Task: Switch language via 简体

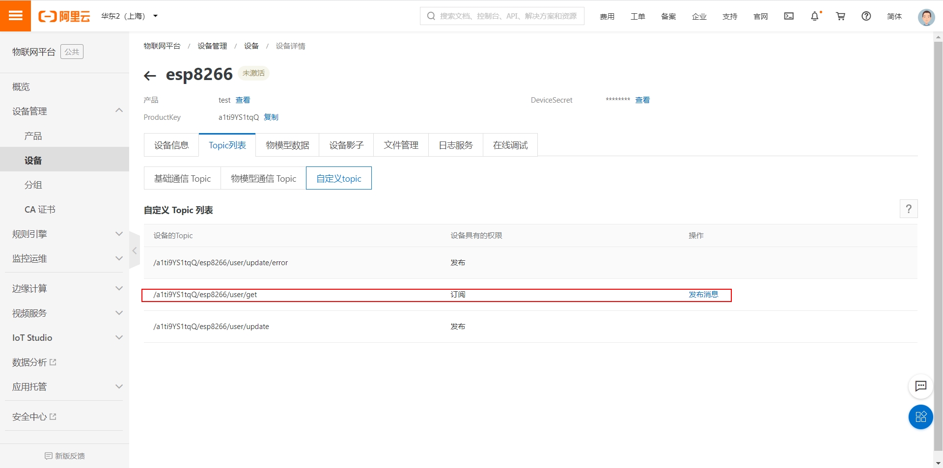Action: pyautogui.click(x=894, y=17)
